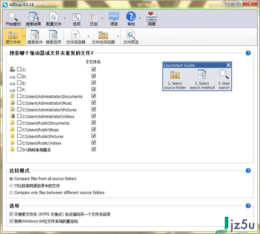Open the 选项 options toolbar icon

pos(76,19)
